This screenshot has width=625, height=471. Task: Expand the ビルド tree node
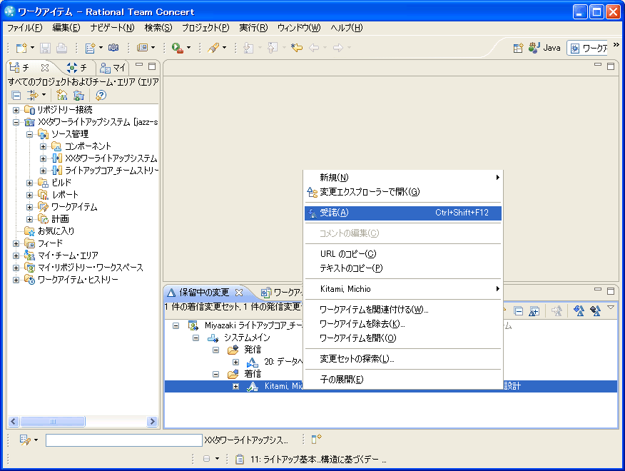29,183
